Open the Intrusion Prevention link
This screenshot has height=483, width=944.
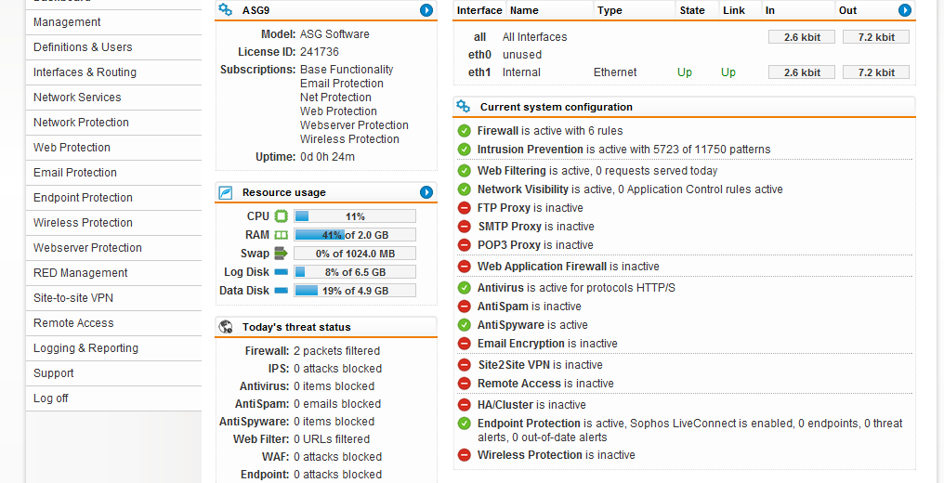click(x=530, y=150)
